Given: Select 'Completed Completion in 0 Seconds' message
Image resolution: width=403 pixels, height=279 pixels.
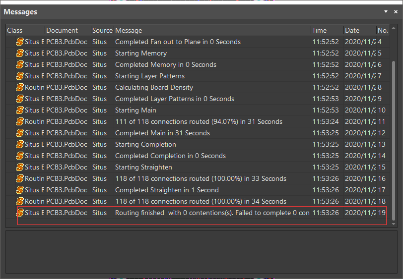Looking at the screenshot, I should click(x=170, y=156).
